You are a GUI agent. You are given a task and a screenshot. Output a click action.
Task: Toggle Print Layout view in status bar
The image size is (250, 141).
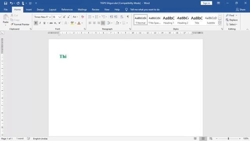(x=203, y=139)
